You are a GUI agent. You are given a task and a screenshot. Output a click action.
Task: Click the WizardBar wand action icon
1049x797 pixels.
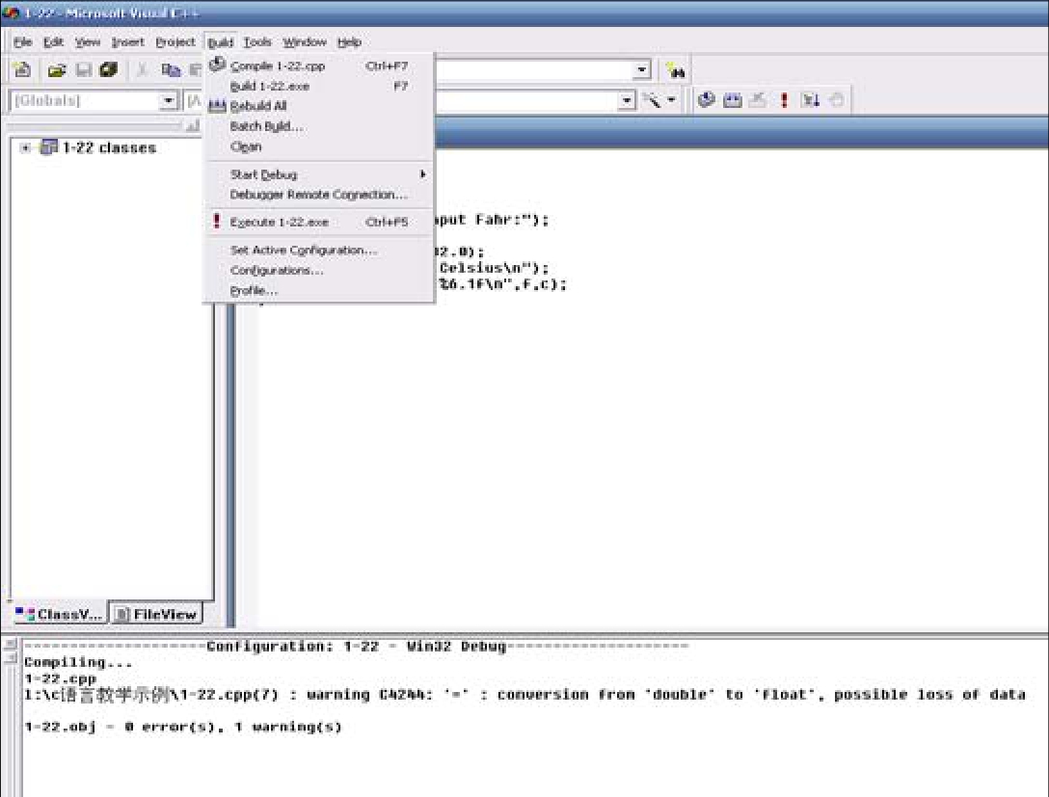pos(651,100)
